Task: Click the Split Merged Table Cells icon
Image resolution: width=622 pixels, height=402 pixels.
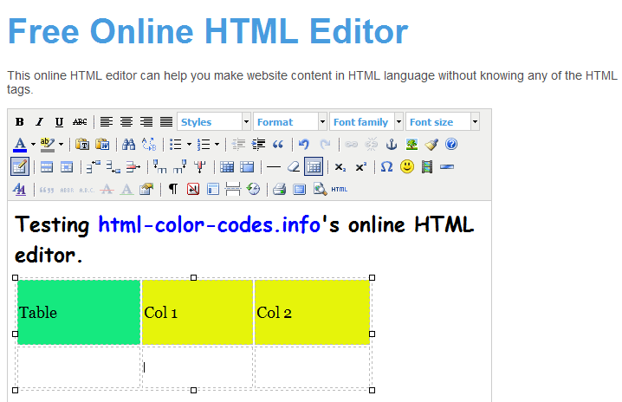Action: pos(227,167)
